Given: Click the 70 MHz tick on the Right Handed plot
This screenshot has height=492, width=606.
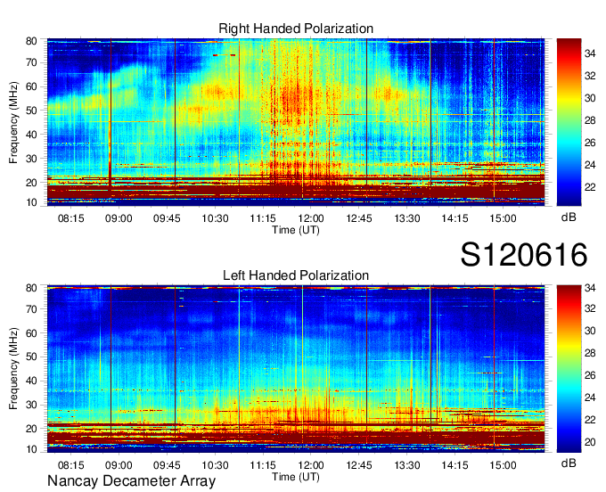Looking at the screenshot, I should click(31, 62).
